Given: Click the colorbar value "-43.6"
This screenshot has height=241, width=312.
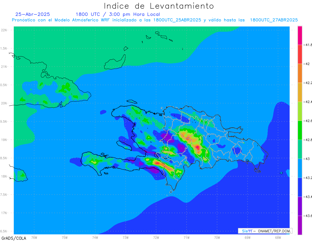Looking at the screenshot, I should tap(308, 216).
